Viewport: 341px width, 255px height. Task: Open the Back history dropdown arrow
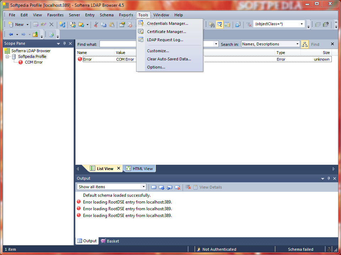point(17,34)
